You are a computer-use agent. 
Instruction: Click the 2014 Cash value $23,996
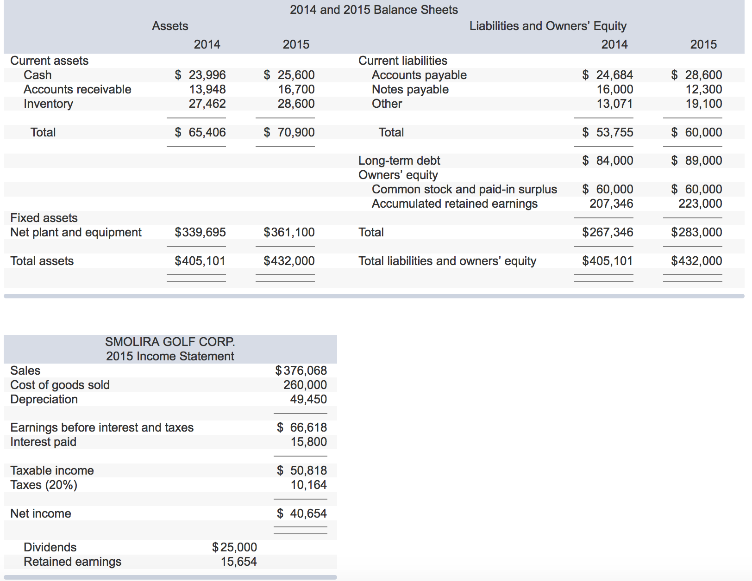coord(201,75)
